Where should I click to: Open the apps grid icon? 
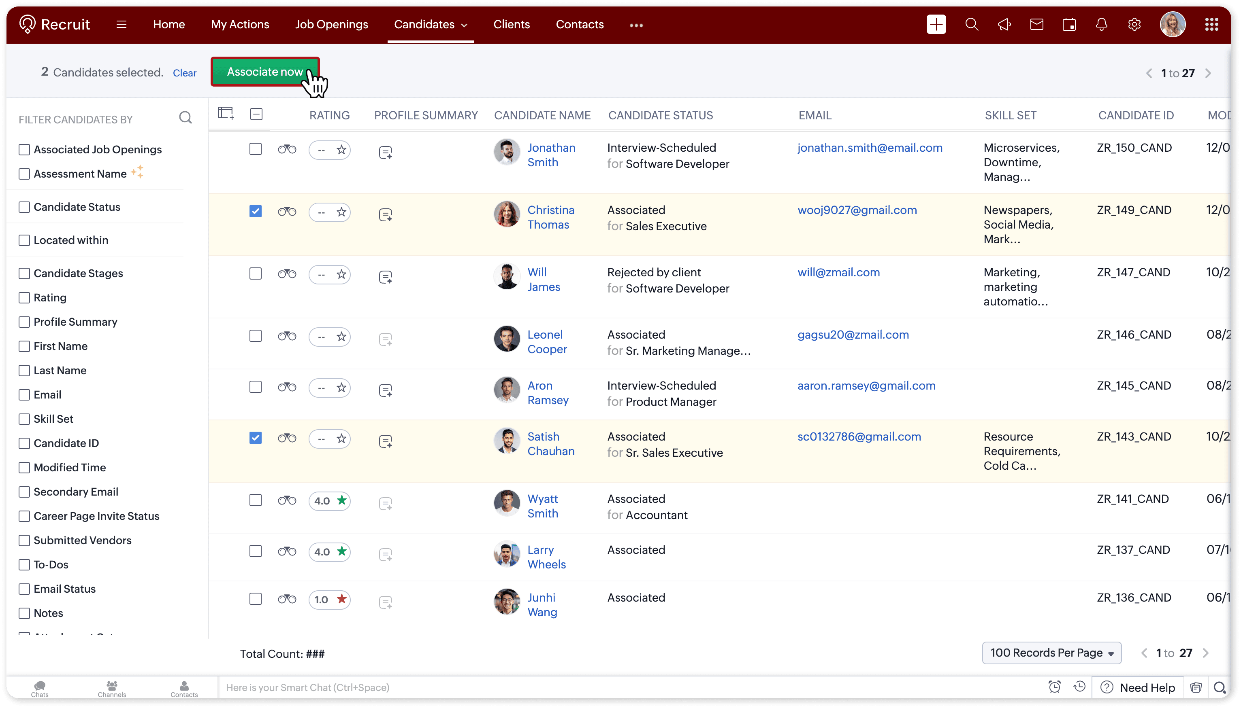(x=1211, y=24)
